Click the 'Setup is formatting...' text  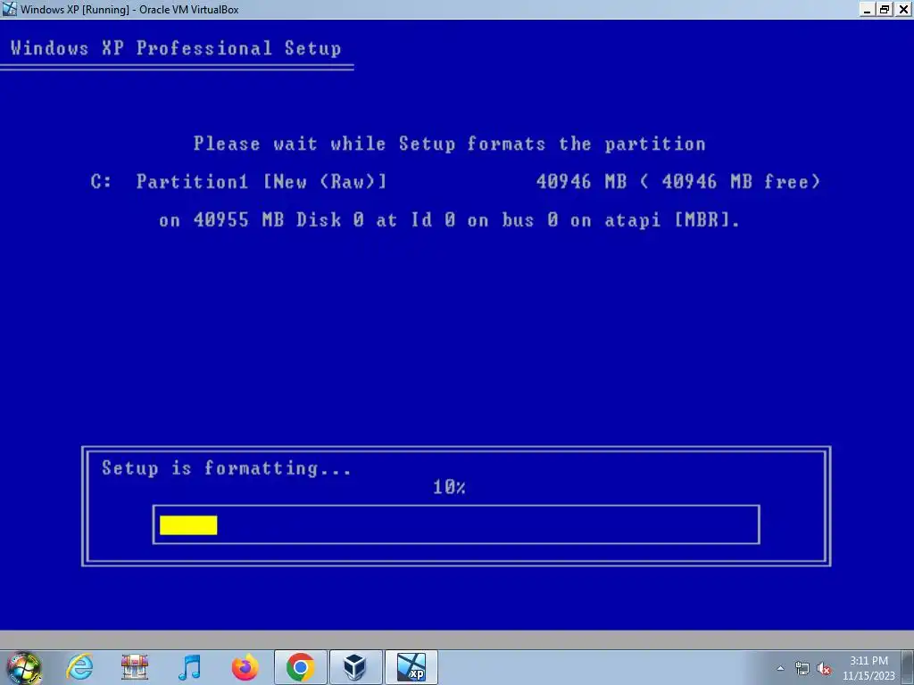[x=226, y=468]
